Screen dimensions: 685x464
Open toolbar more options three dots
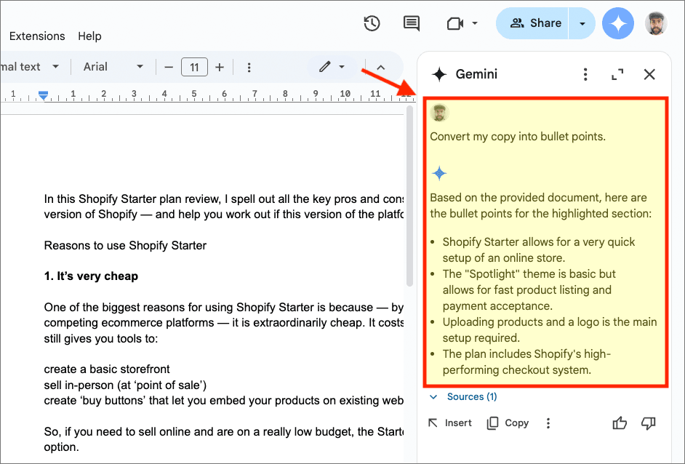click(249, 68)
